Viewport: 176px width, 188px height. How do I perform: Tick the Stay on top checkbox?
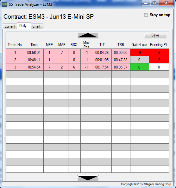click(146, 15)
